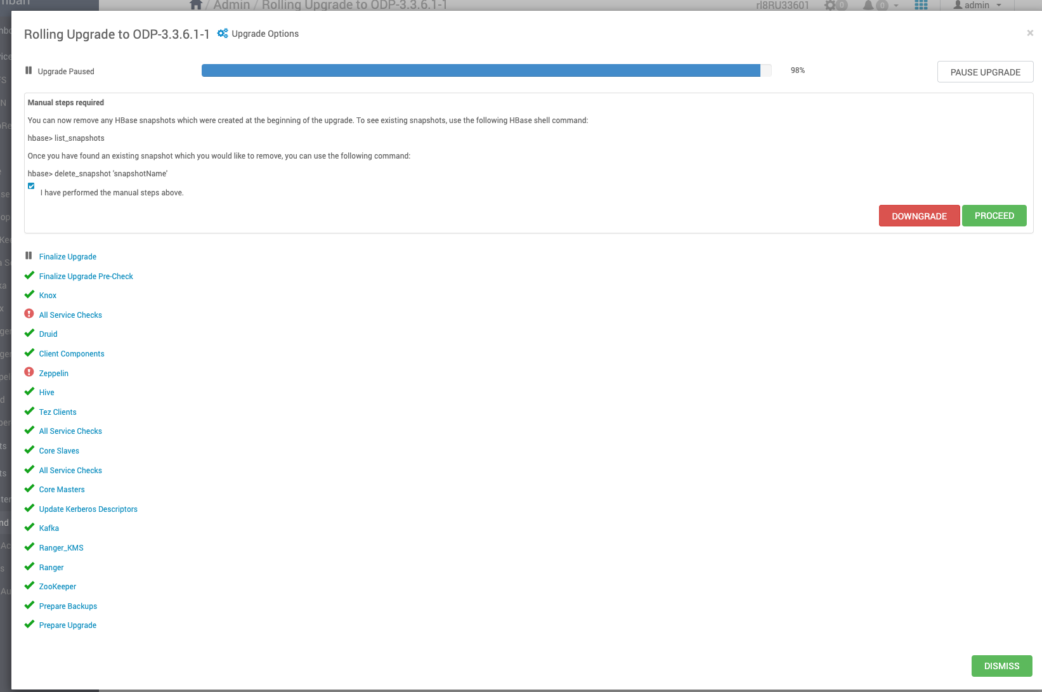
Task: Expand the Client Components step
Action: click(72, 354)
